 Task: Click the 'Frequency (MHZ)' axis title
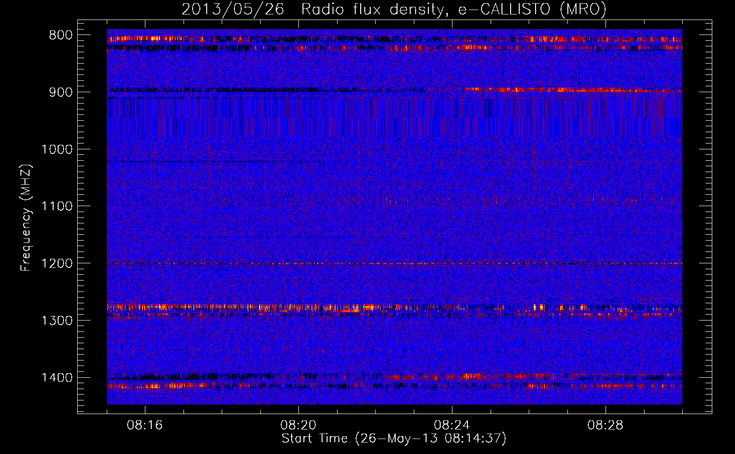(x=26, y=217)
